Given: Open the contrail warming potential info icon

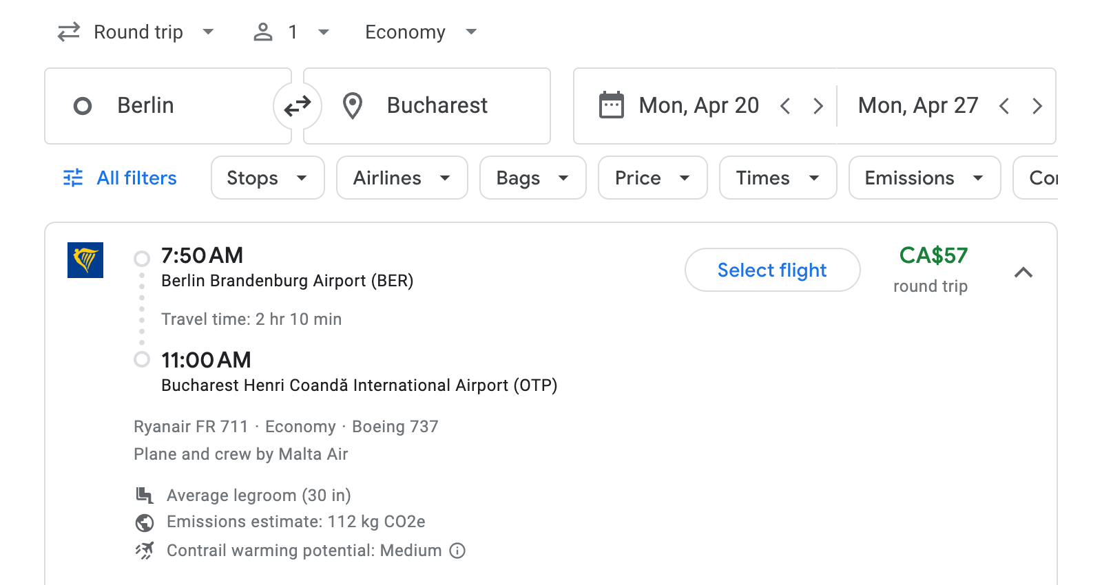Looking at the screenshot, I should click(457, 551).
